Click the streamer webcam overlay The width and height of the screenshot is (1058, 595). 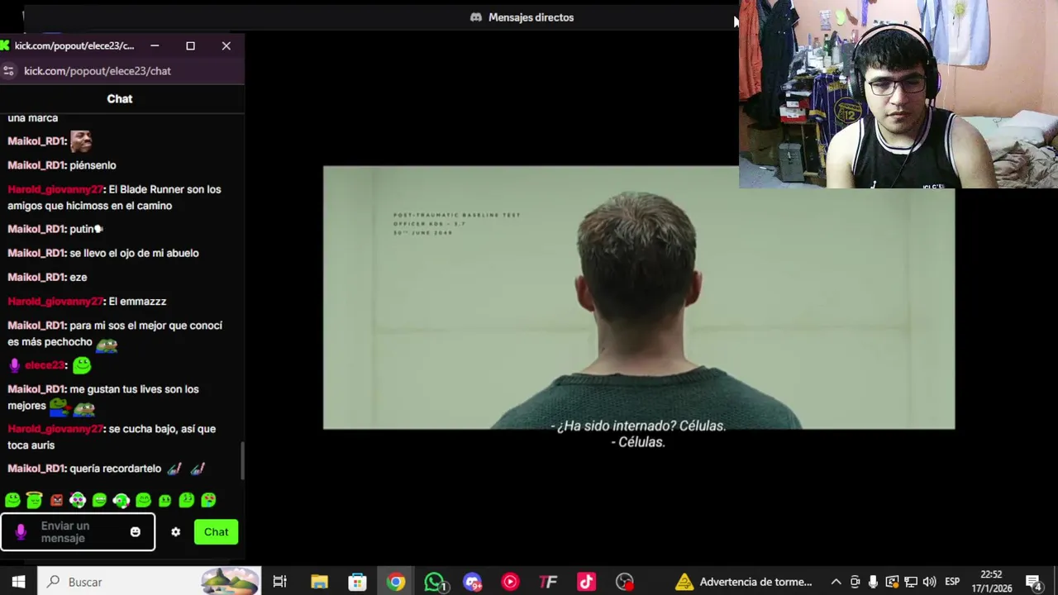coord(898,94)
